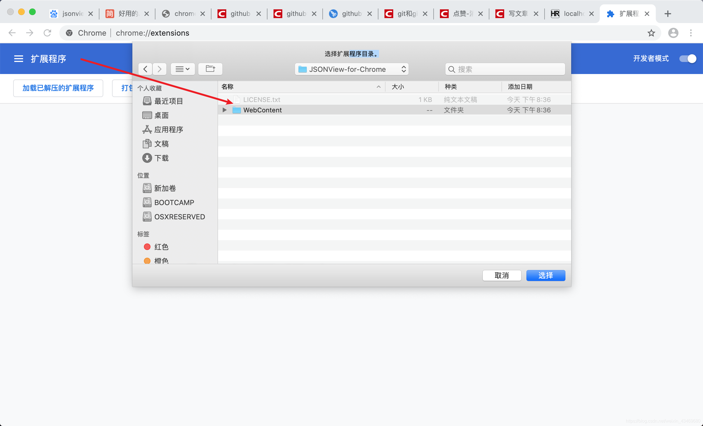This screenshot has width=703, height=426.
Task: Click the OSXRESERVED drive icon
Action: (147, 216)
